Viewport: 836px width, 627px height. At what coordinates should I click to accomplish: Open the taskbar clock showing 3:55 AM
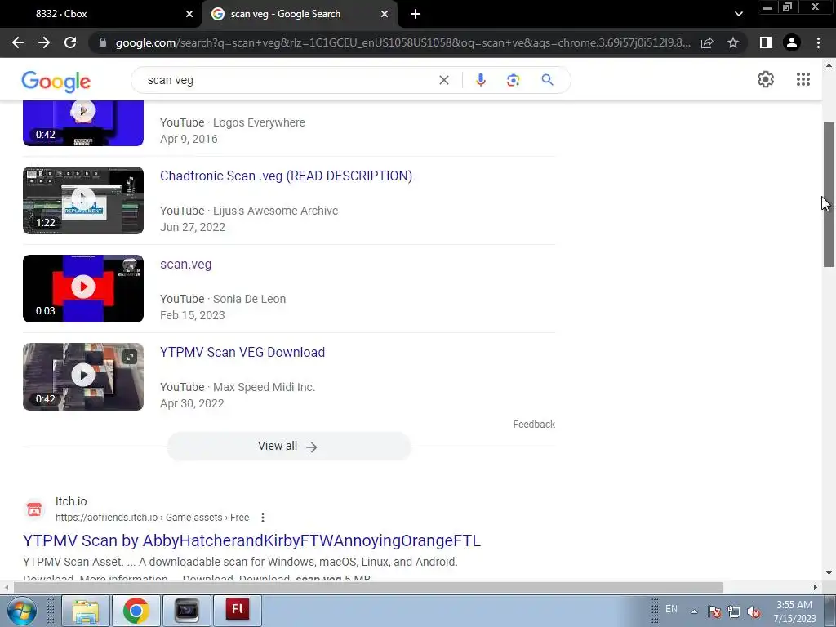(794, 611)
